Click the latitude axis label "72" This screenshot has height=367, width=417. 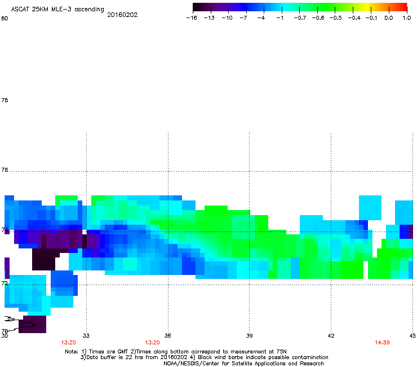(x=5, y=283)
